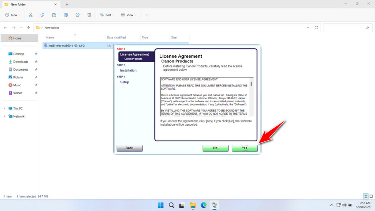
Task: Delete the selected file using the trash icon
Action: (x=89, y=15)
